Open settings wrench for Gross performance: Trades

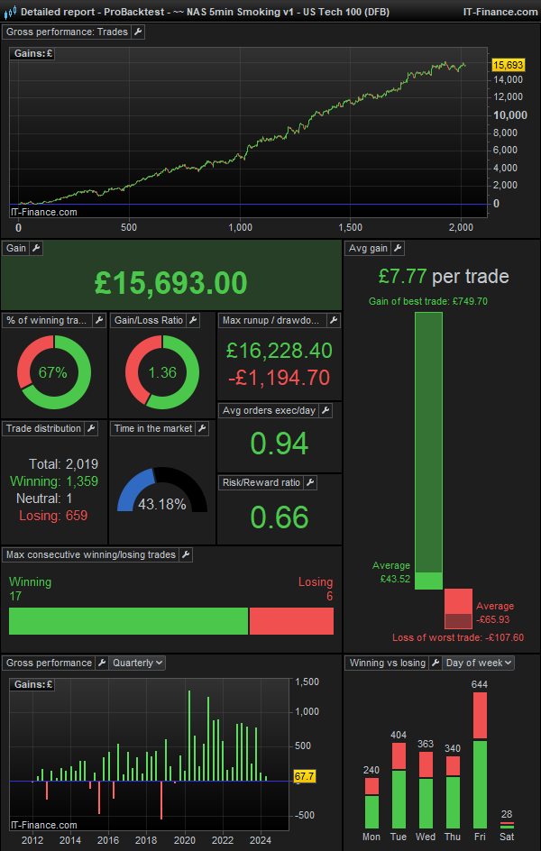click(137, 32)
